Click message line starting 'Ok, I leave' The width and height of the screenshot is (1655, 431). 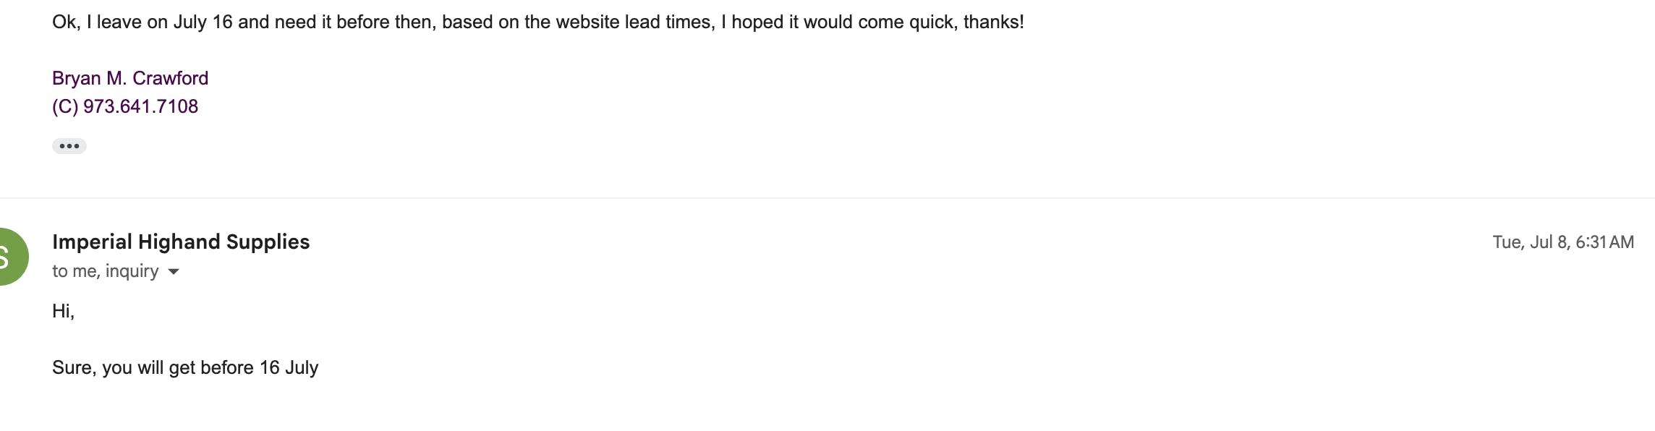coord(538,22)
